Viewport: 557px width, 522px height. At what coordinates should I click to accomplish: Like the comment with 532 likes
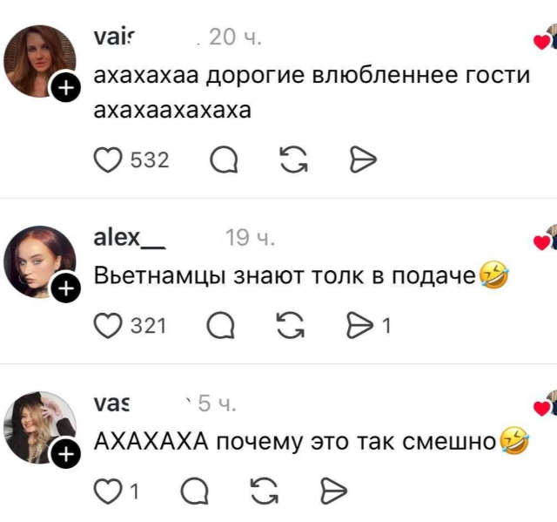coord(108,160)
